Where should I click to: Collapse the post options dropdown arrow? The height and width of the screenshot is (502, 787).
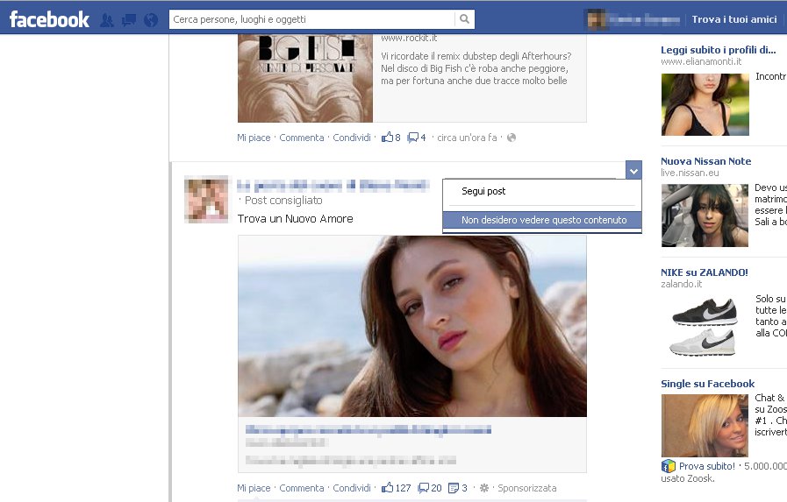pos(633,170)
